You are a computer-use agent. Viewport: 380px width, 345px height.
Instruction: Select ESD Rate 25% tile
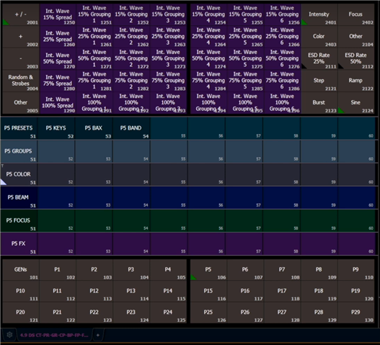pyautogui.click(x=319, y=58)
